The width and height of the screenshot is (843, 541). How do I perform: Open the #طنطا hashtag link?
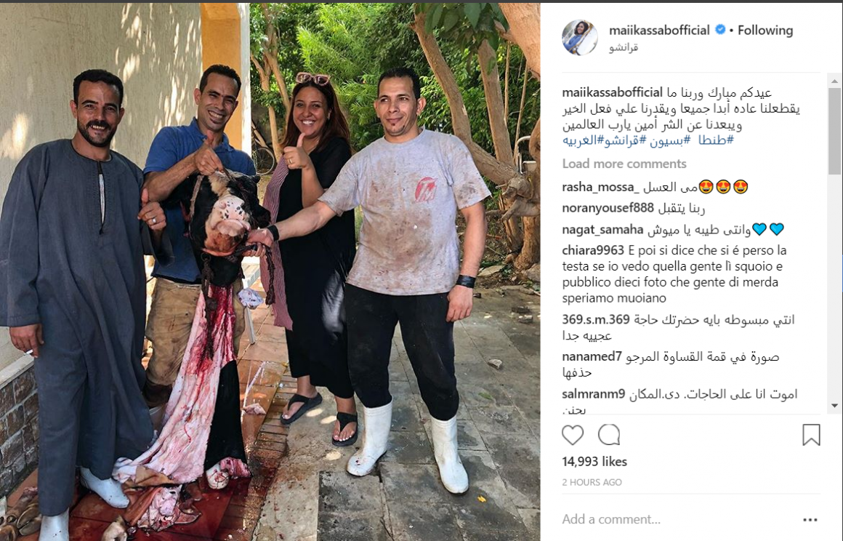[x=716, y=140]
